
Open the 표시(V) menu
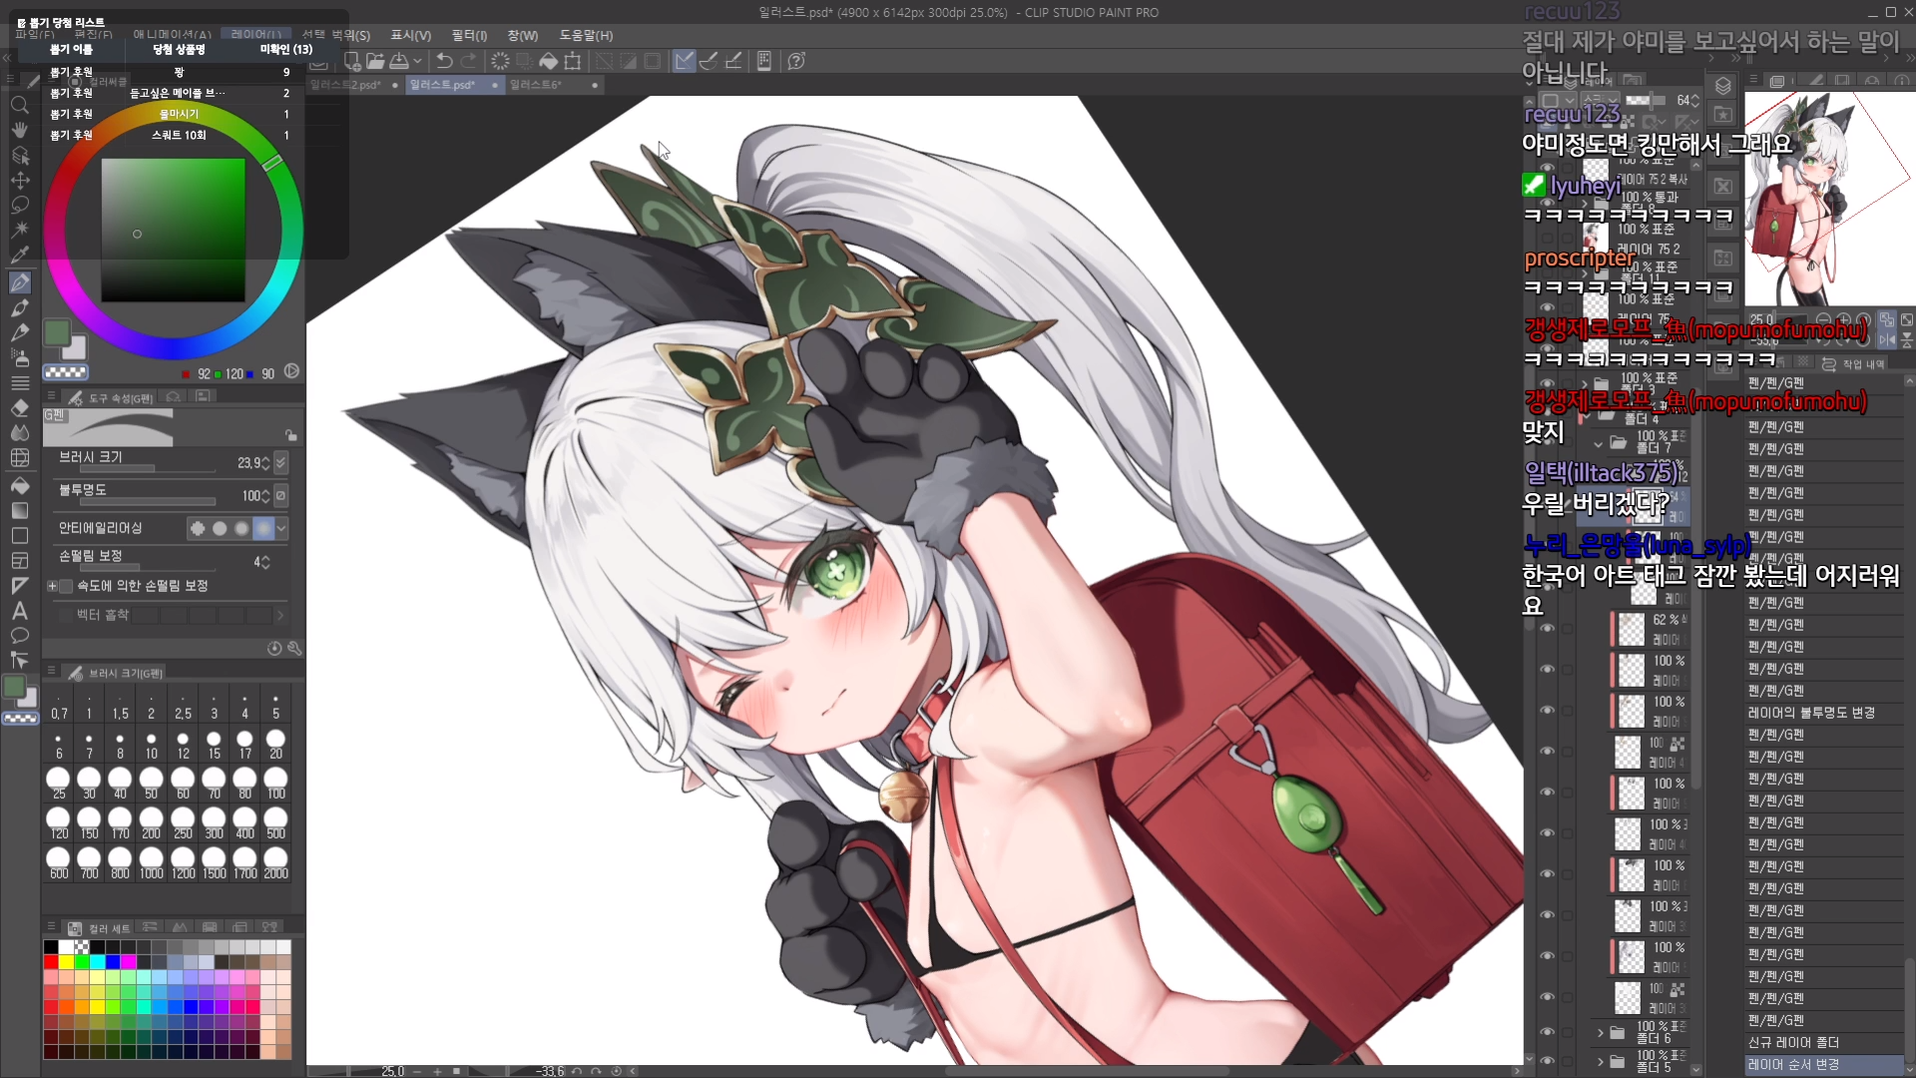[411, 35]
